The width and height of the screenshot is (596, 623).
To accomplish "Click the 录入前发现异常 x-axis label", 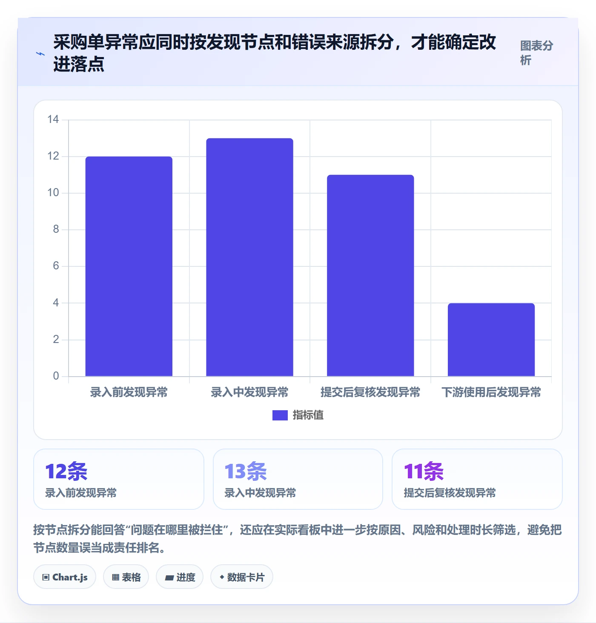I will click(129, 392).
